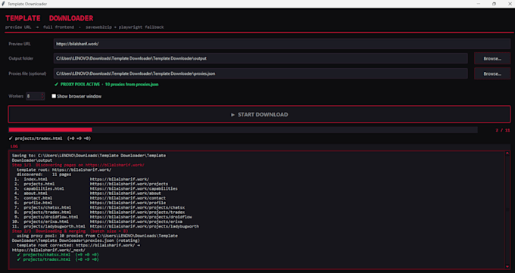This screenshot has height=273, width=515.
Task: Click the TEMPLATE DOWNLOADER heading
Action: point(49,18)
